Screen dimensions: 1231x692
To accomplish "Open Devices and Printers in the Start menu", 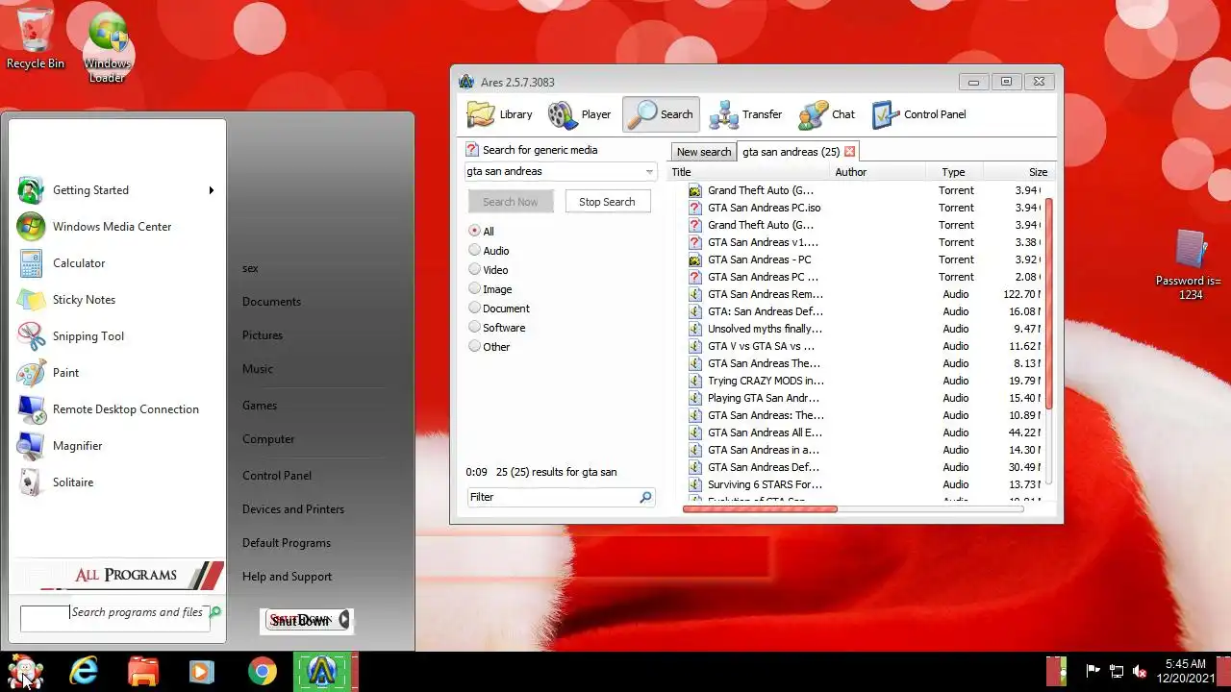I will click(x=293, y=509).
